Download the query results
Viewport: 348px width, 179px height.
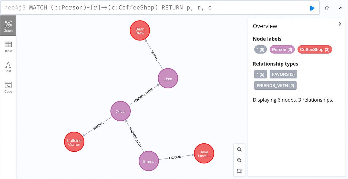click(x=341, y=8)
